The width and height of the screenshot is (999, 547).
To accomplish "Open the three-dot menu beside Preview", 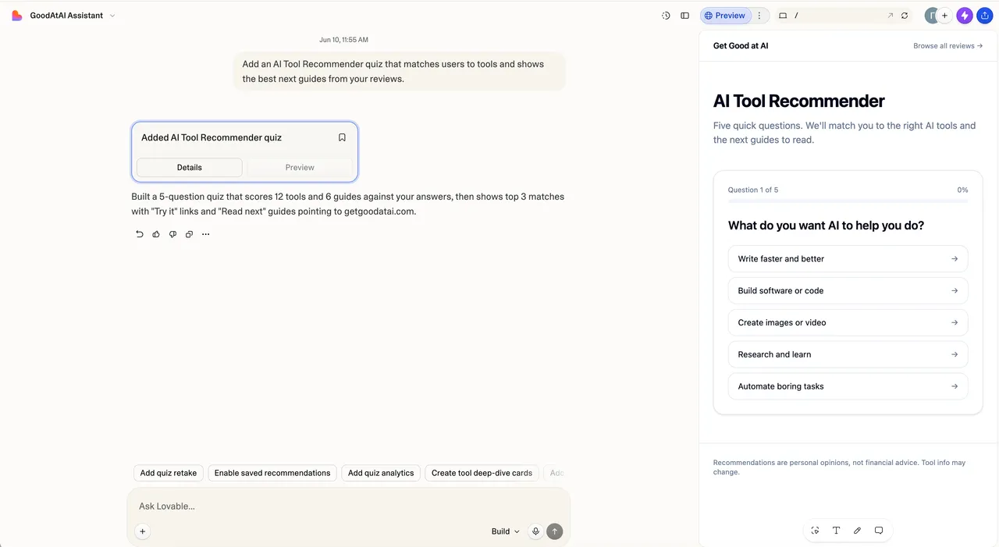I will pos(760,16).
